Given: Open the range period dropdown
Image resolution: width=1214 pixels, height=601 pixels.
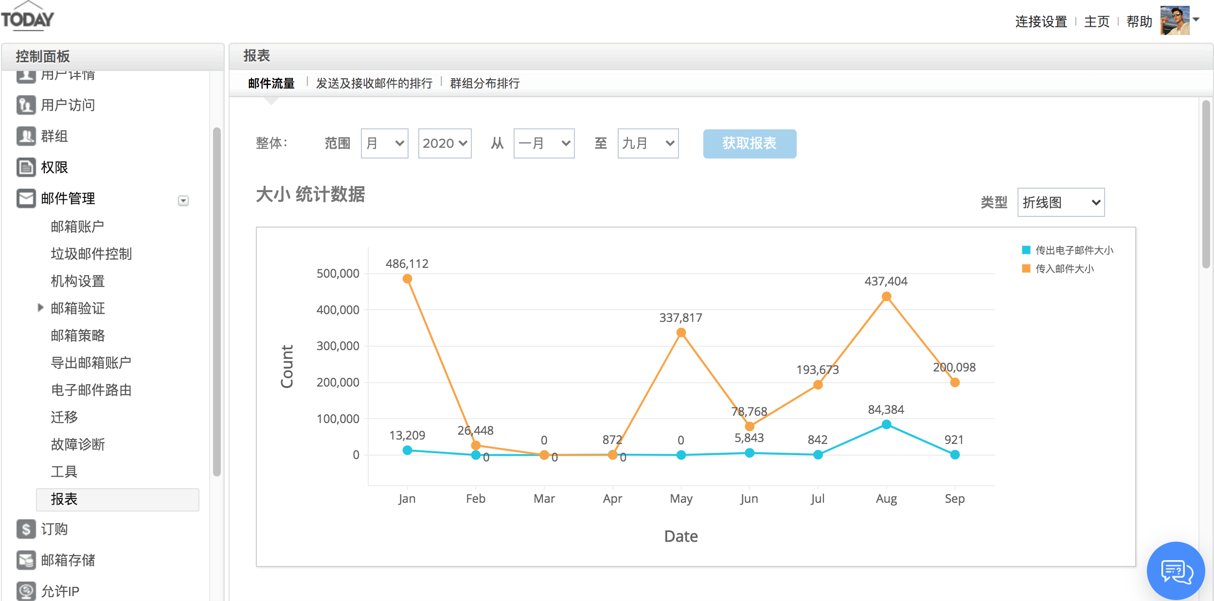Looking at the screenshot, I should [x=384, y=143].
